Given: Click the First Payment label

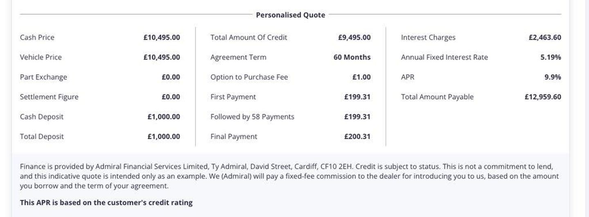Looking at the screenshot, I should [233, 97].
